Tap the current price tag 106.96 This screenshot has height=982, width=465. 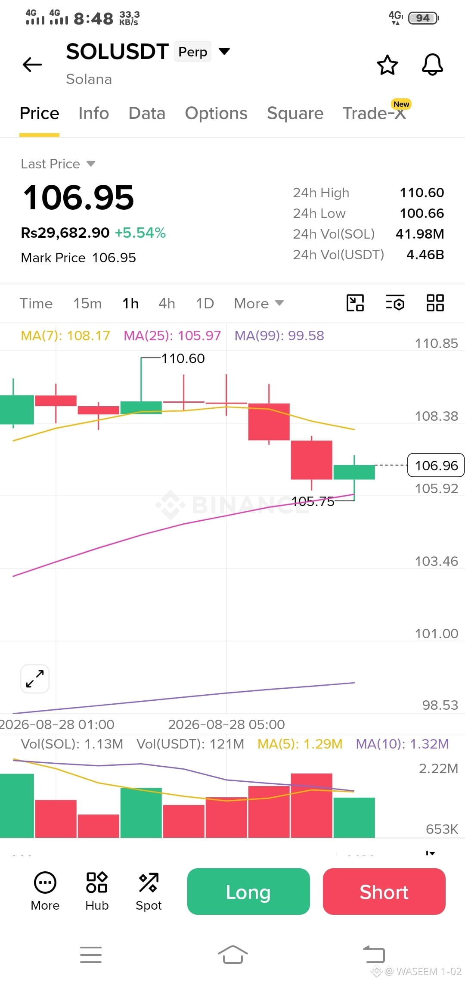click(436, 465)
